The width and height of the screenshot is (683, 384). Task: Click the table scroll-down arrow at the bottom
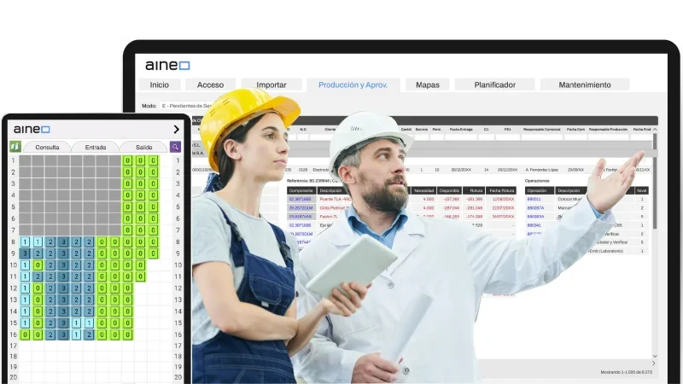(655, 356)
